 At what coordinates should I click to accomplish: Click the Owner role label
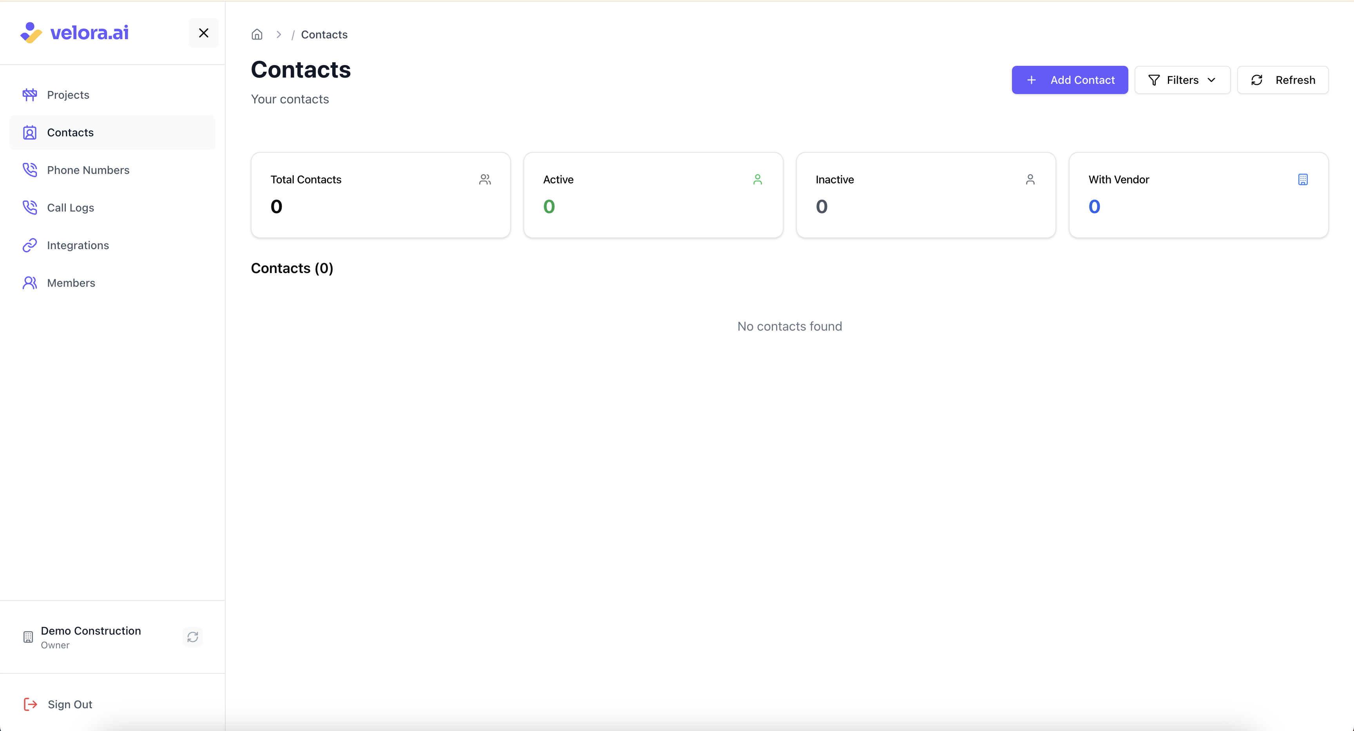tap(55, 645)
